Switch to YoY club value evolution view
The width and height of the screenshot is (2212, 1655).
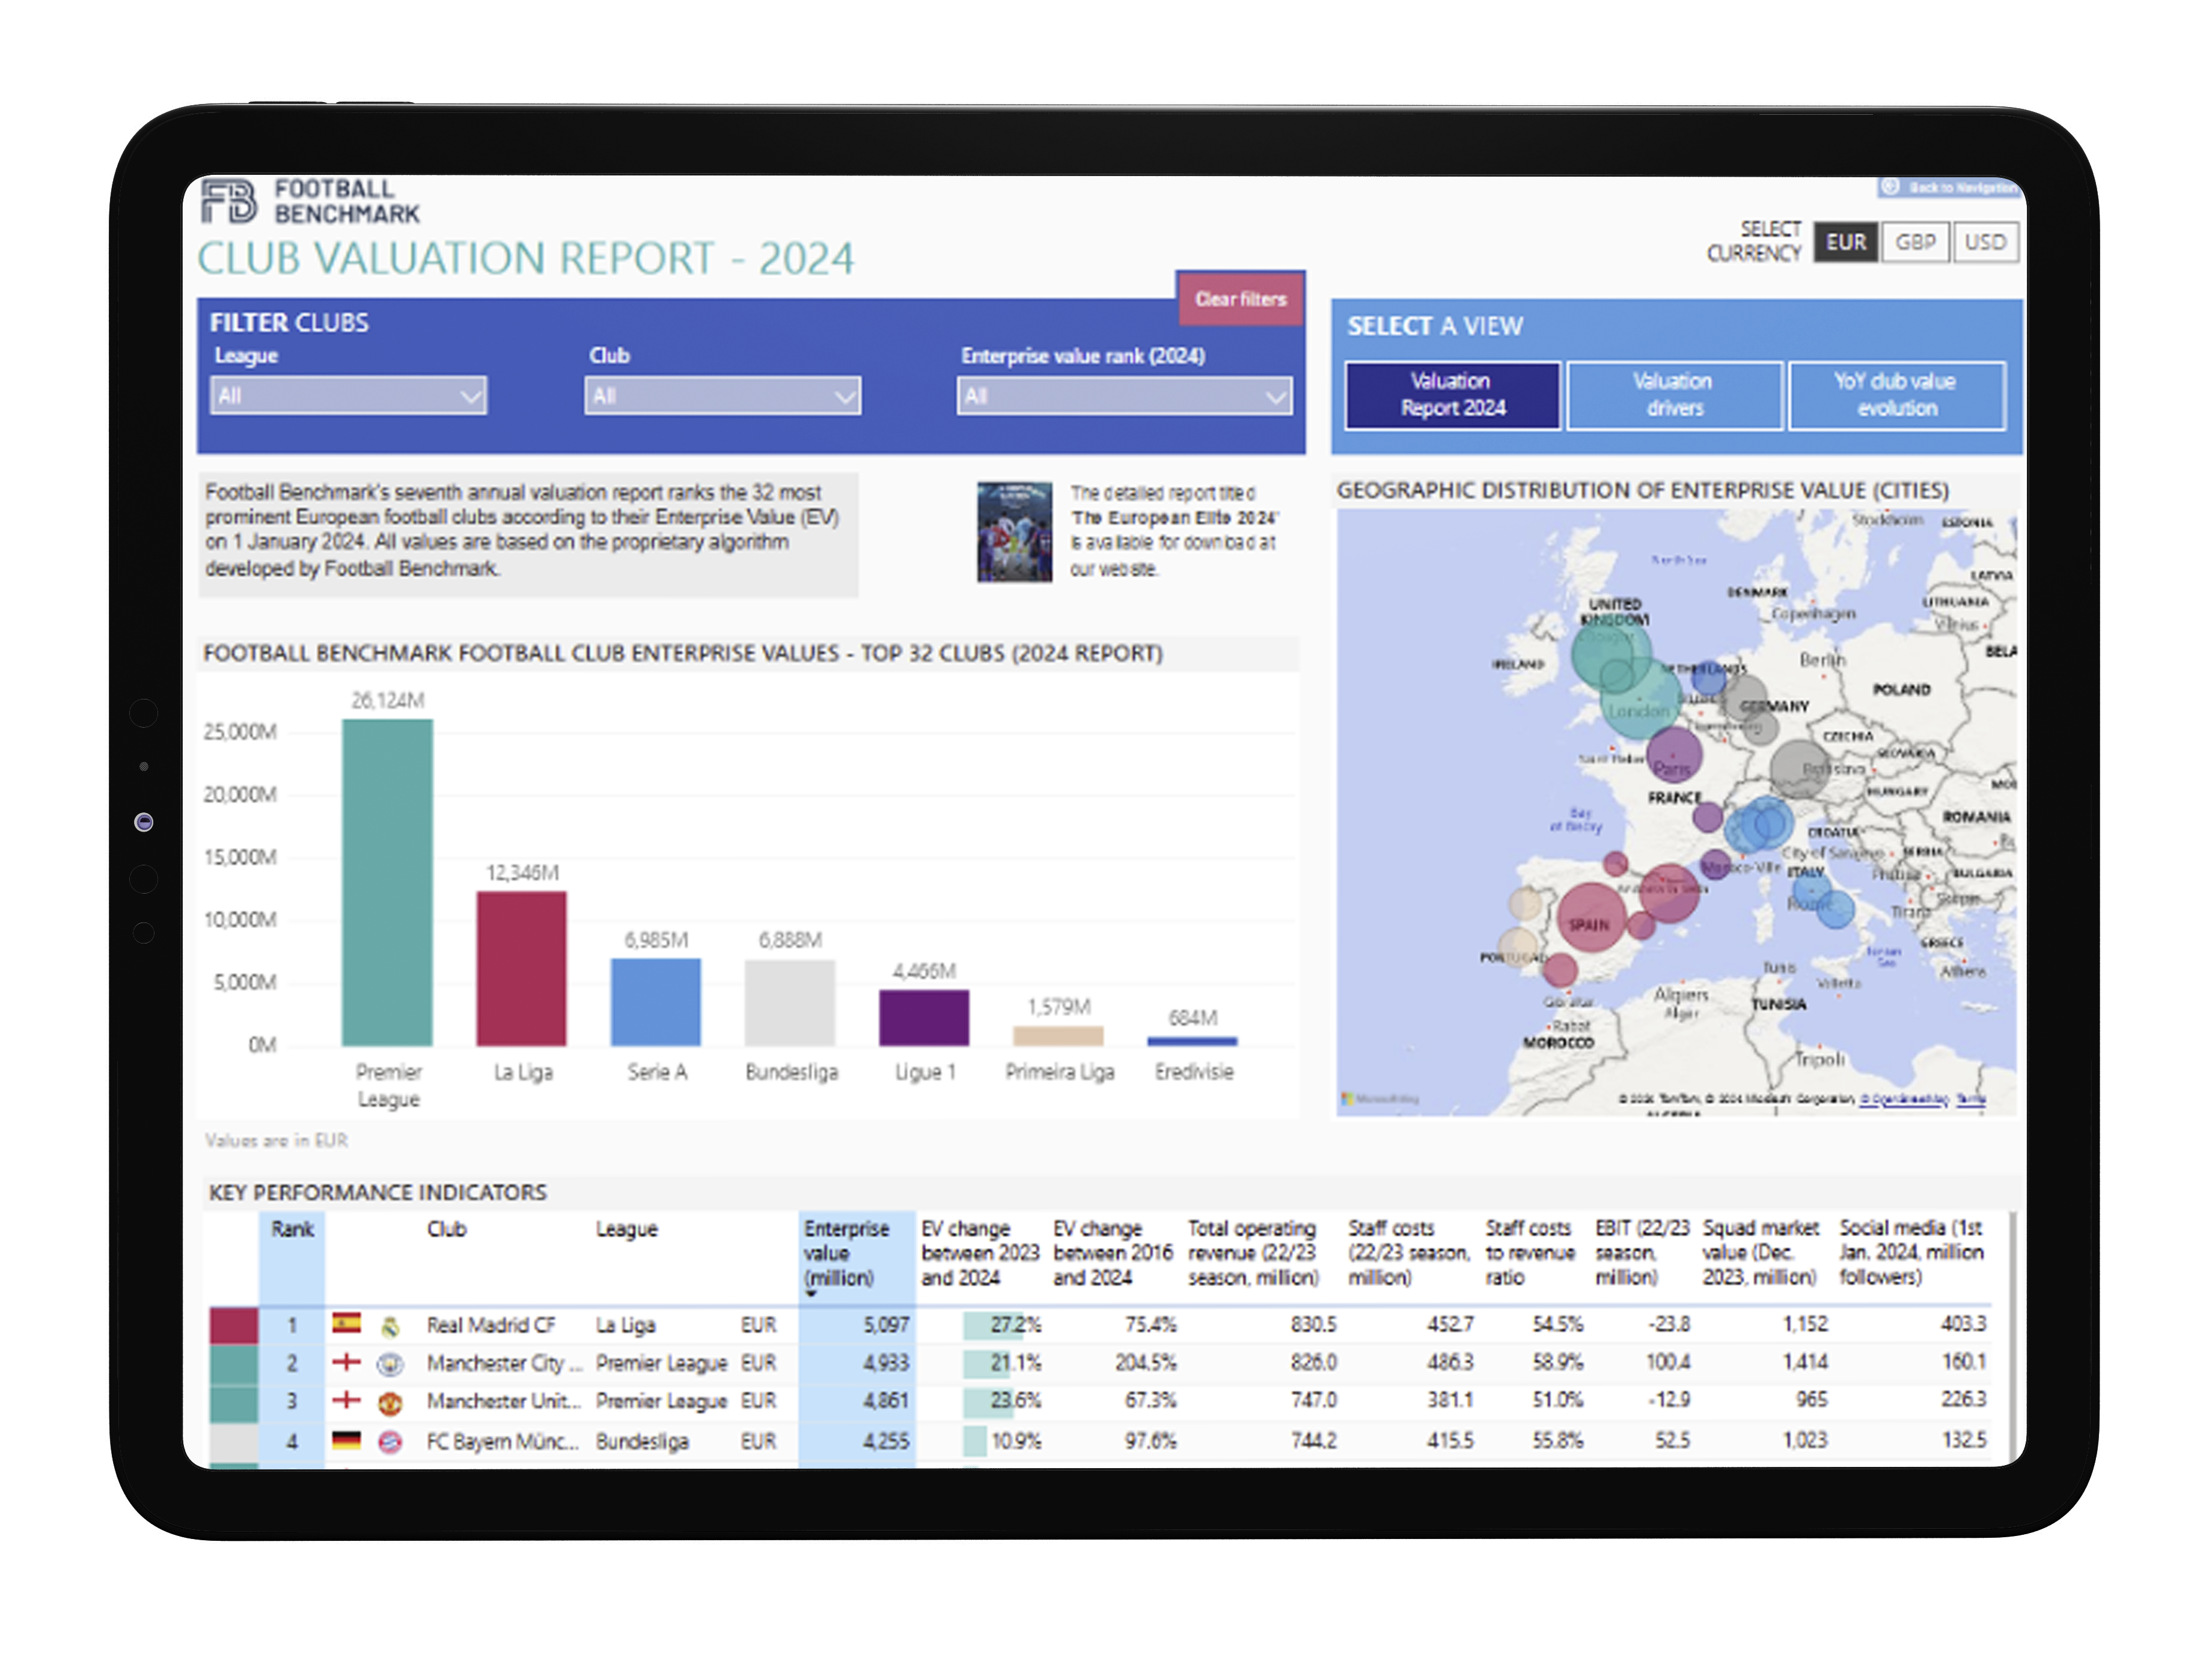point(1897,395)
